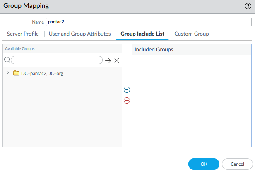Click the Available Groups header label
The height and width of the screenshot is (174, 255).
(20, 48)
